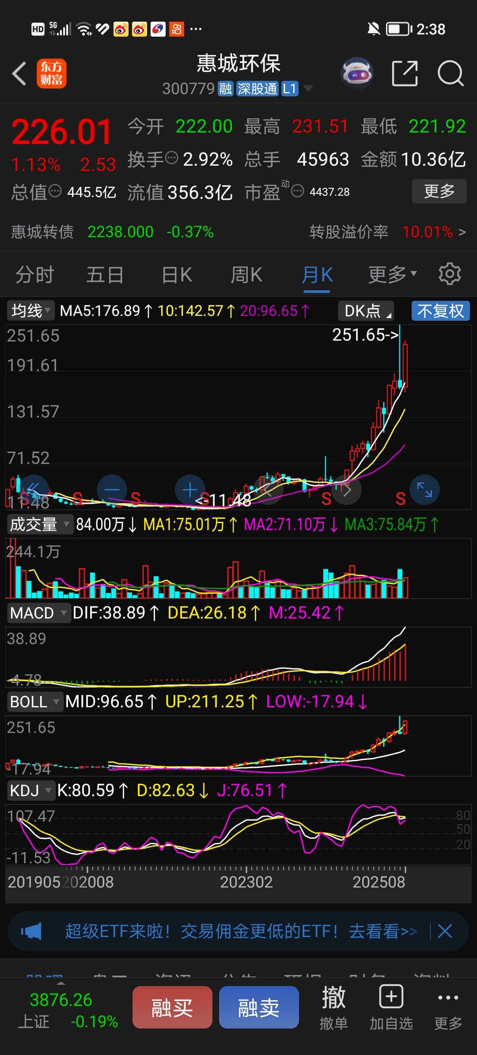Open KDJ indicator dropdown

(31, 790)
